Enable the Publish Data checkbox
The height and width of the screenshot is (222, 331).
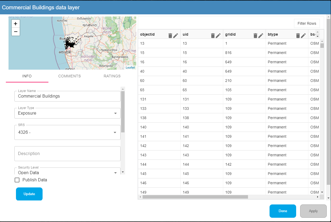tap(17, 180)
